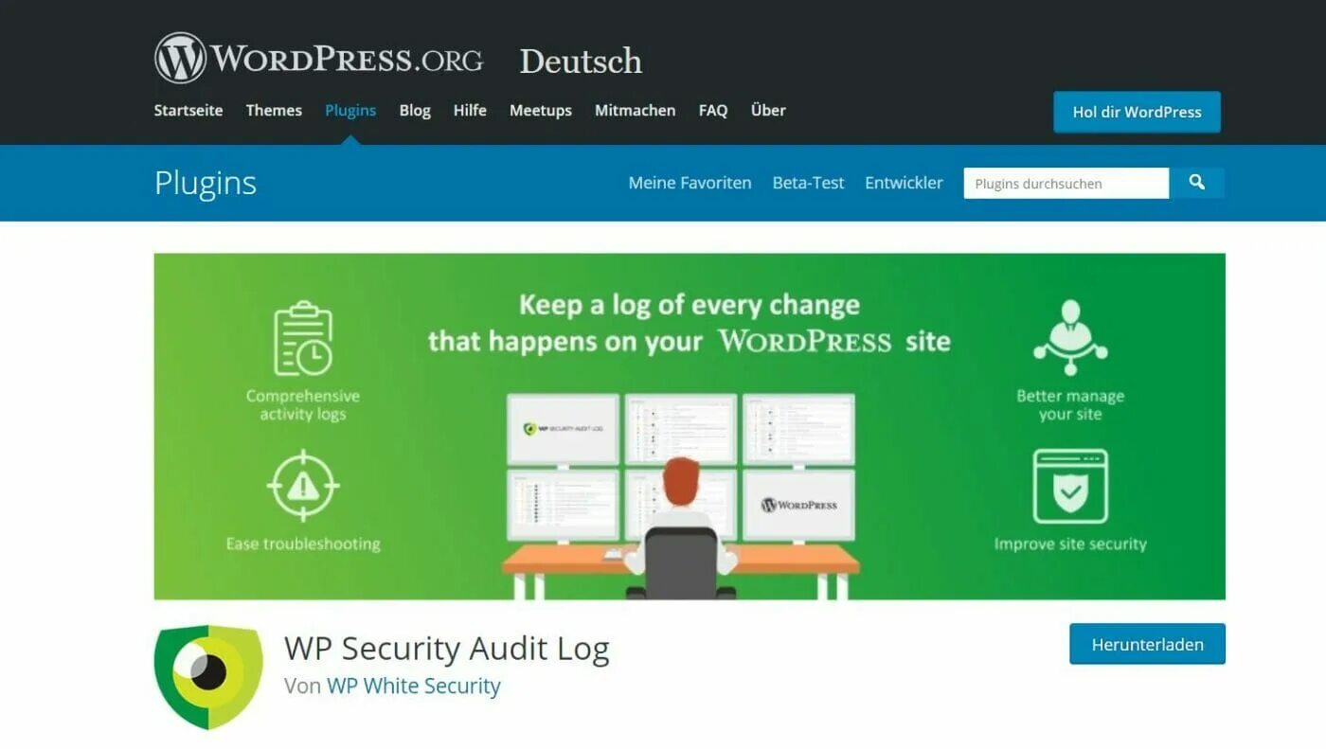Click the ease troubleshooting target icon
1326x749 pixels.
pos(303,487)
